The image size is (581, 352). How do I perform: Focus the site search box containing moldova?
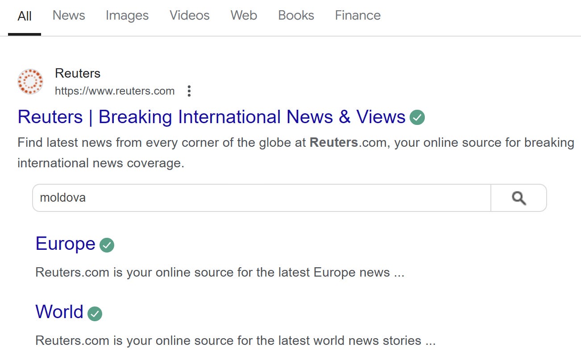tap(261, 198)
